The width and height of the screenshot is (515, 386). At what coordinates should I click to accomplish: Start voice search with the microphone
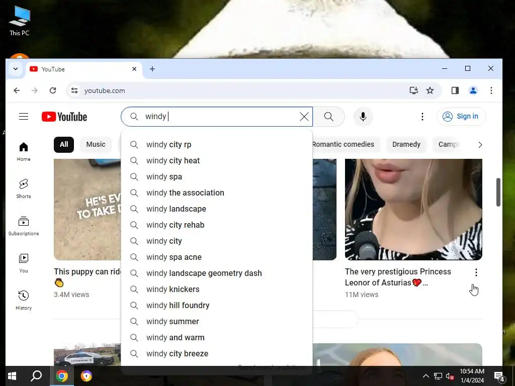click(363, 117)
